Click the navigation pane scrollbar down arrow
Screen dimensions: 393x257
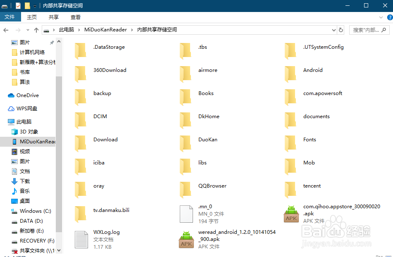pyautogui.click(x=59, y=250)
